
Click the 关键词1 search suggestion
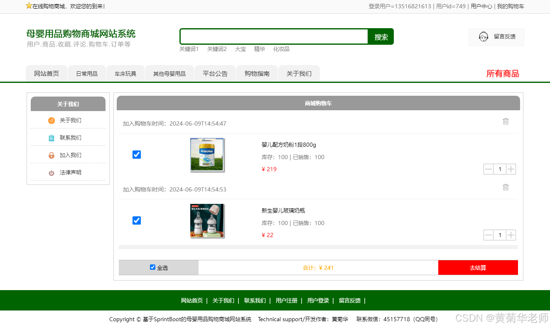(189, 49)
